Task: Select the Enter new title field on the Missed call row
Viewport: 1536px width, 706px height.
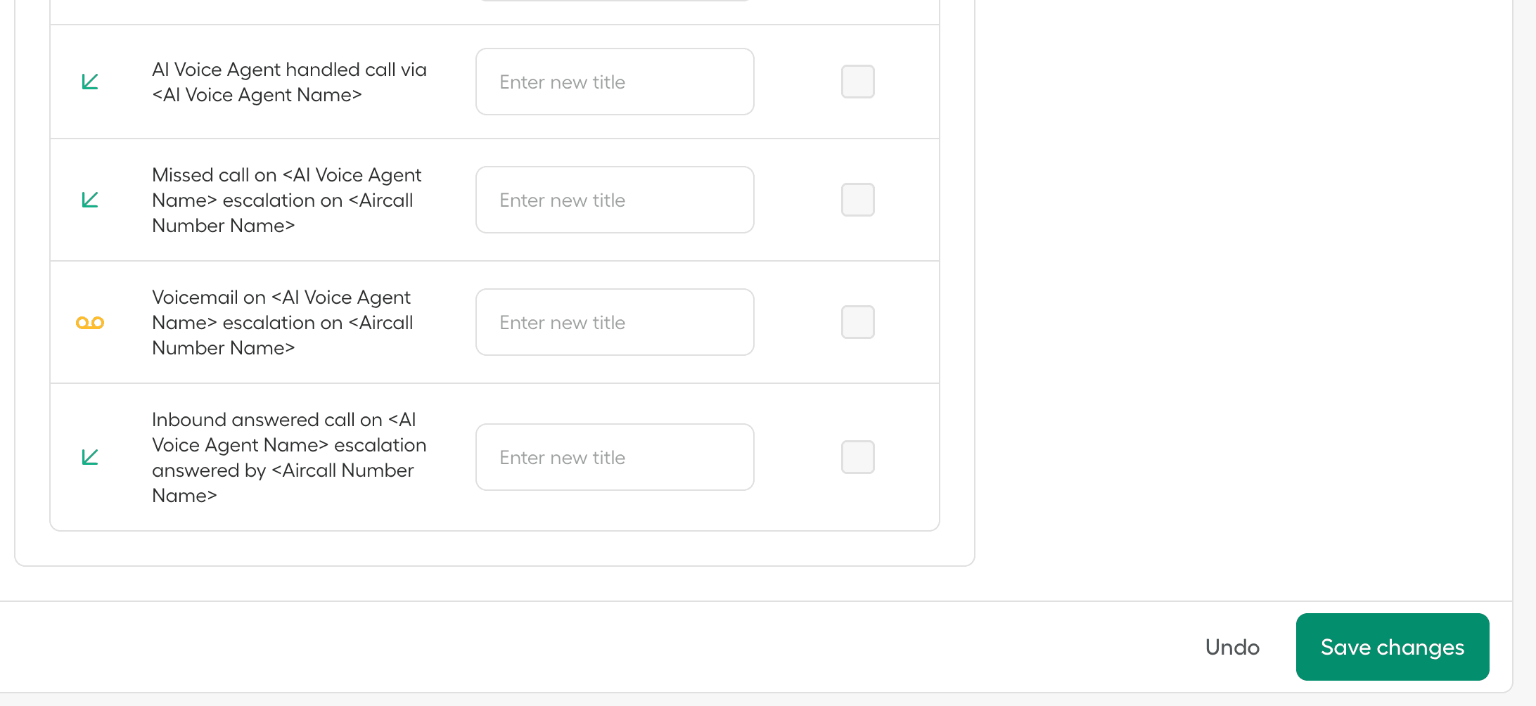Action: click(x=614, y=200)
